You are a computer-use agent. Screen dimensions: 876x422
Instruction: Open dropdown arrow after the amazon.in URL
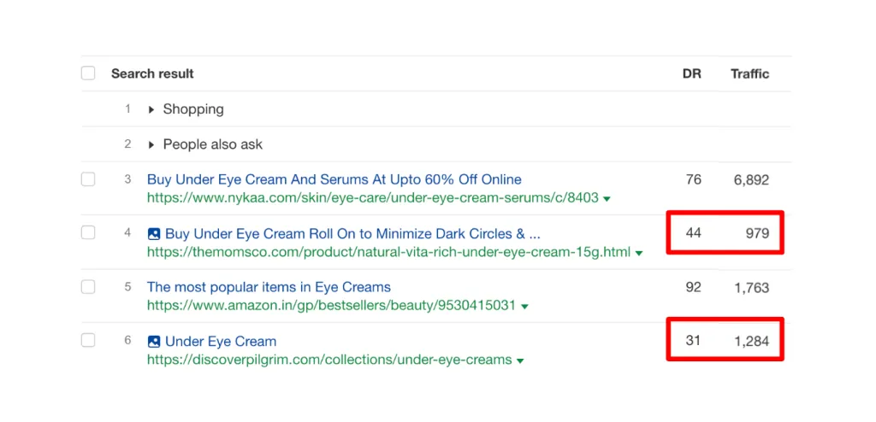click(524, 307)
